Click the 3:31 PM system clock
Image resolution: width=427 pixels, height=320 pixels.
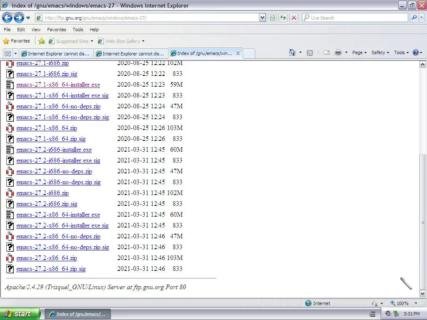[412, 314]
